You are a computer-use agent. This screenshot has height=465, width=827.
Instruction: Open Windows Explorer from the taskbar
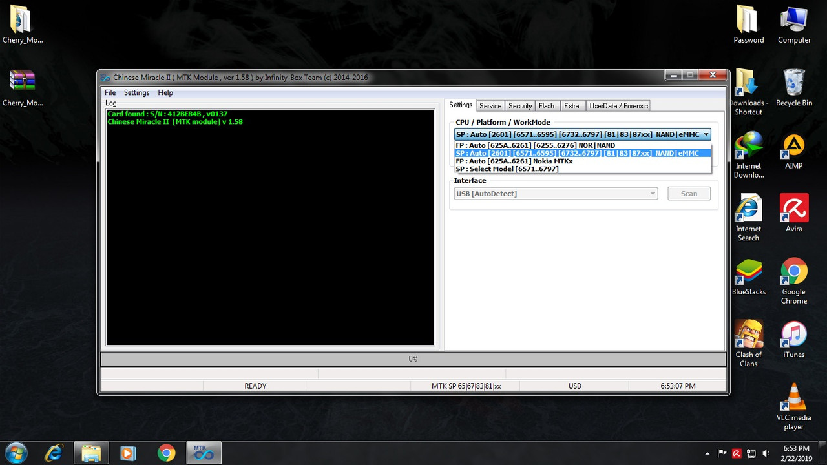tap(90, 453)
